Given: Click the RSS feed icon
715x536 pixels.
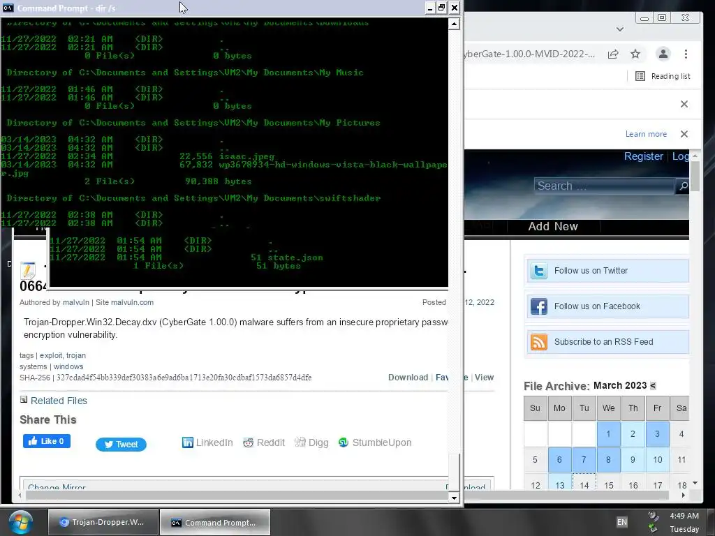Looking at the screenshot, I should click(x=538, y=342).
